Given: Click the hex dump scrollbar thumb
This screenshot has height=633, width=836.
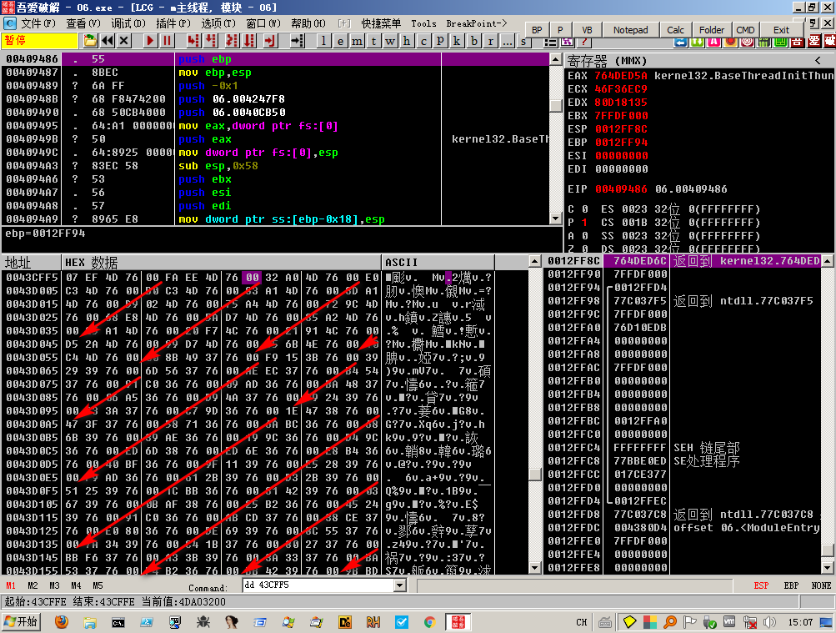Looking at the screenshot, I should tap(535, 474).
